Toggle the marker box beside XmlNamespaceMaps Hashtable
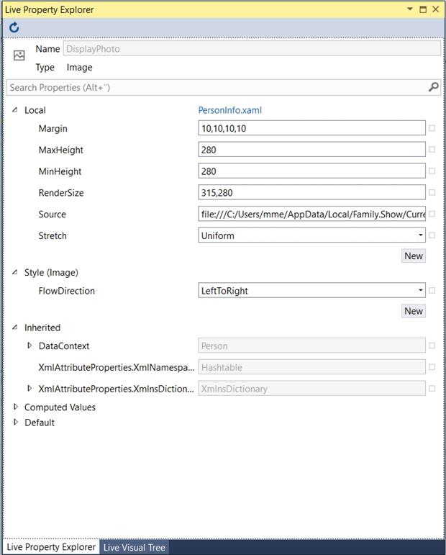 [432, 367]
